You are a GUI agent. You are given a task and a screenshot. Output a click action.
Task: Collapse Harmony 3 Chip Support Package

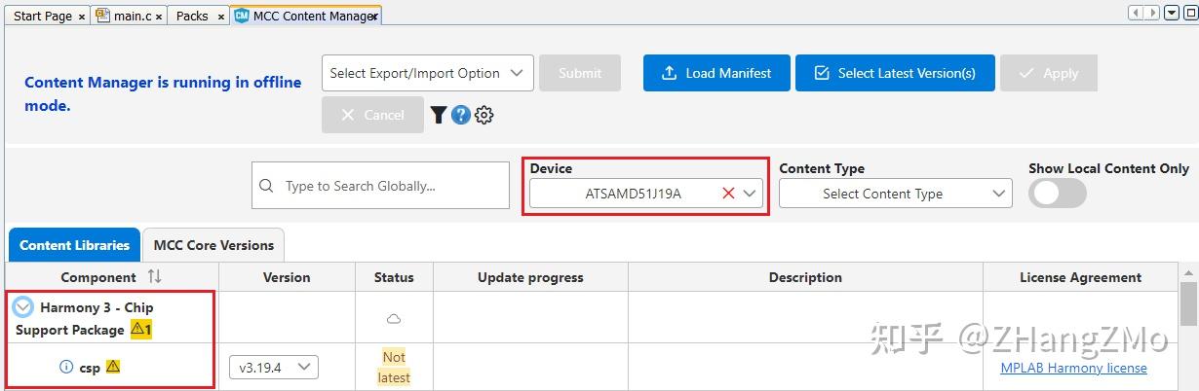tap(23, 307)
